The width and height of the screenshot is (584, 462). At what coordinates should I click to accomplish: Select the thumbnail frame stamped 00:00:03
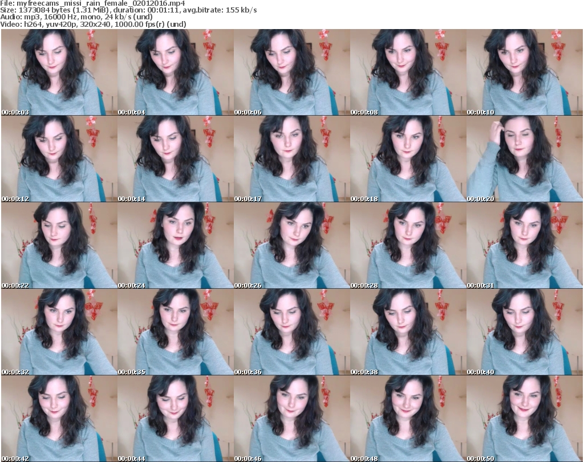coord(59,72)
